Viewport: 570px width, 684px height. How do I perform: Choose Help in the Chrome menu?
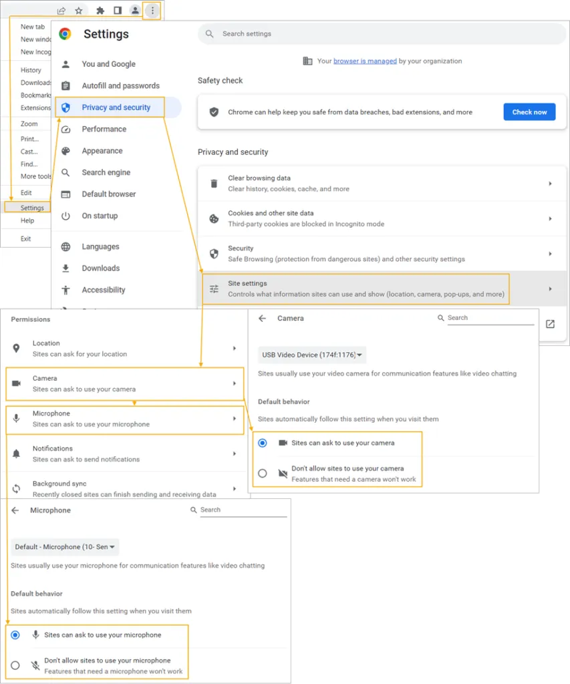(x=27, y=220)
